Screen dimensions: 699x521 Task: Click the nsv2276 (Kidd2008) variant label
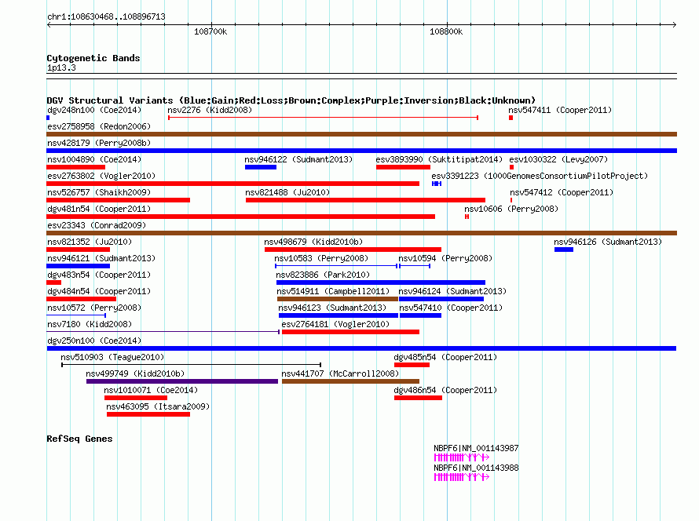click(x=210, y=110)
